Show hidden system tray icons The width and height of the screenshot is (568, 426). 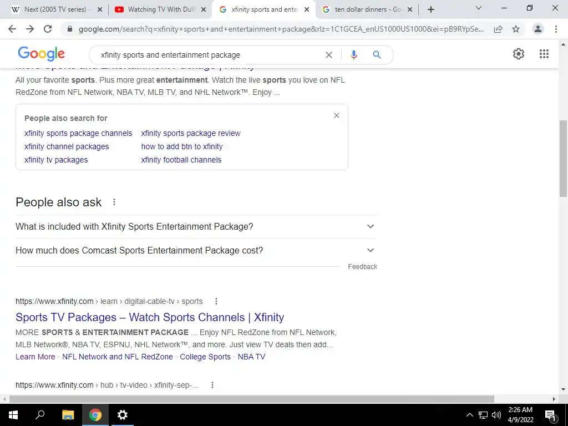coord(469,415)
